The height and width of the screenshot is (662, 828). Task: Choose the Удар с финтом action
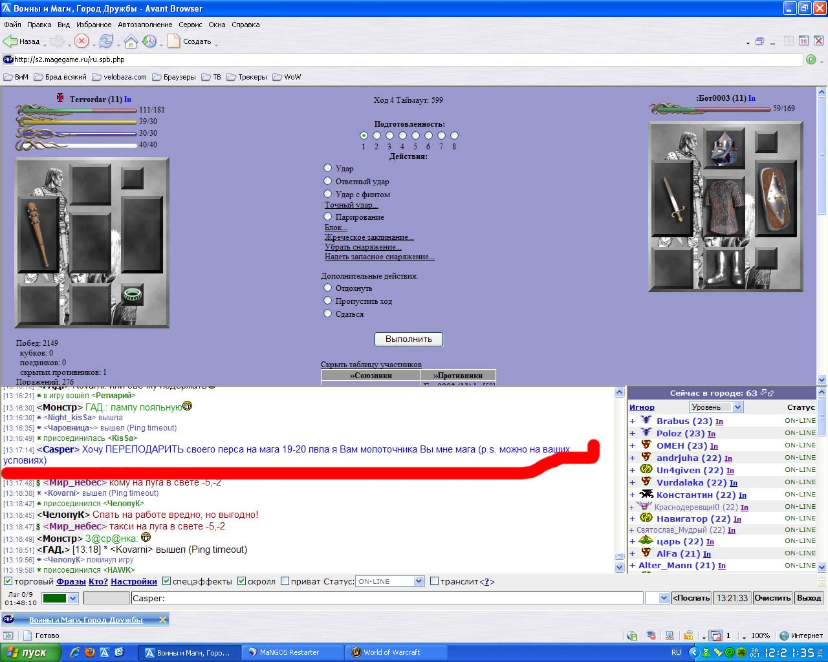[328, 194]
